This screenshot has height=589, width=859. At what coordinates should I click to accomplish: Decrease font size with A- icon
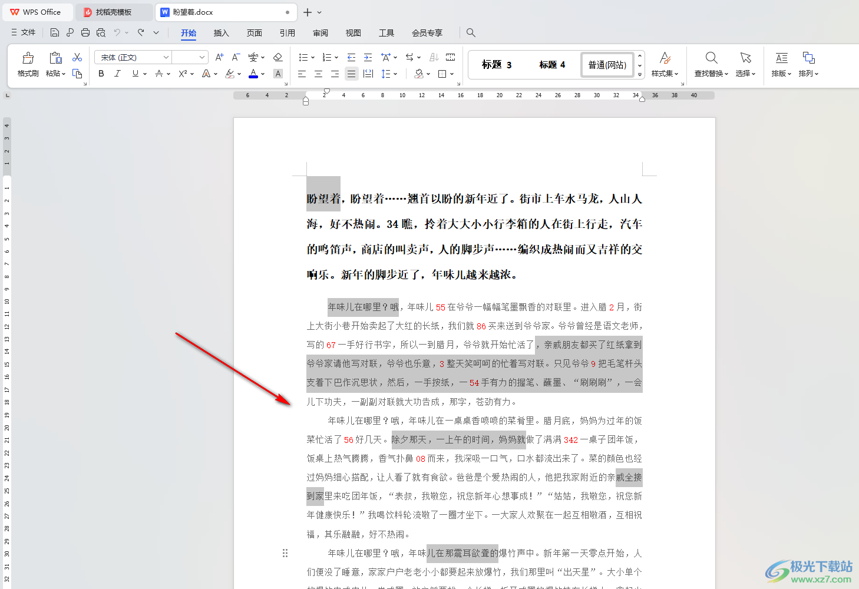click(x=236, y=57)
